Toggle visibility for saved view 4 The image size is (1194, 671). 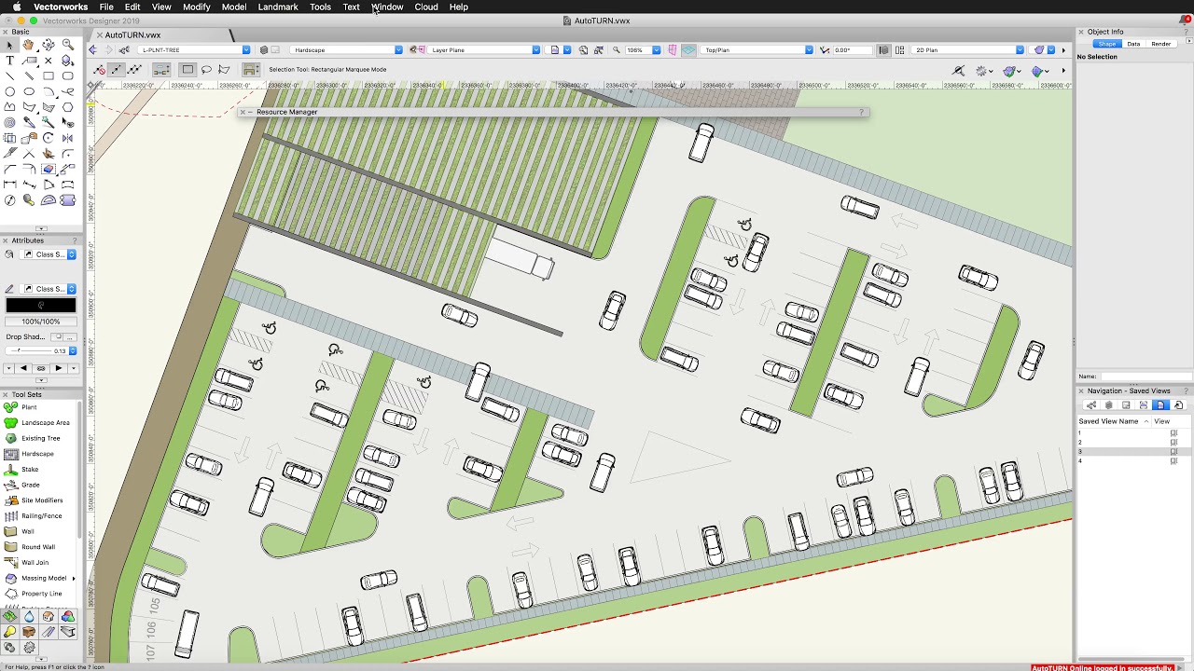(1173, 460)
